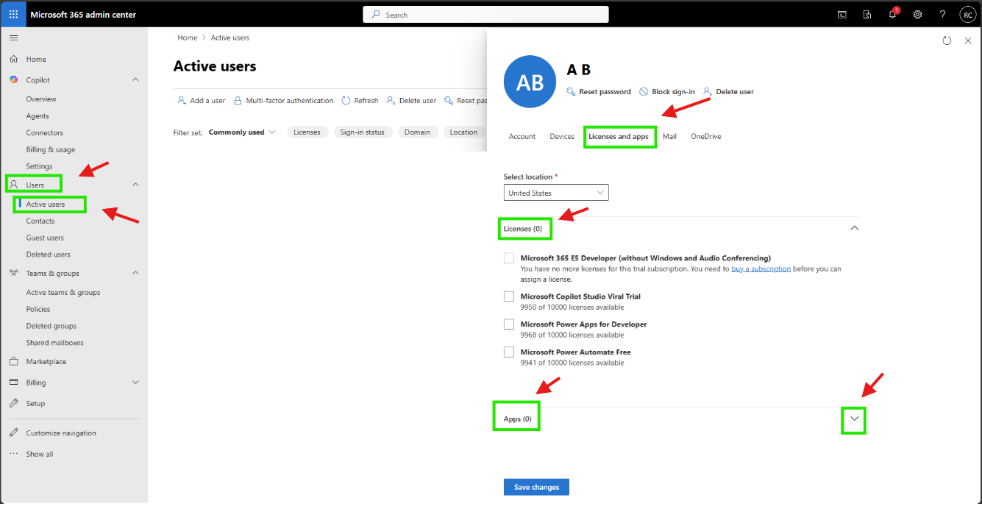Check Microsoft Power Automate Free license

(x=509, y=352)
